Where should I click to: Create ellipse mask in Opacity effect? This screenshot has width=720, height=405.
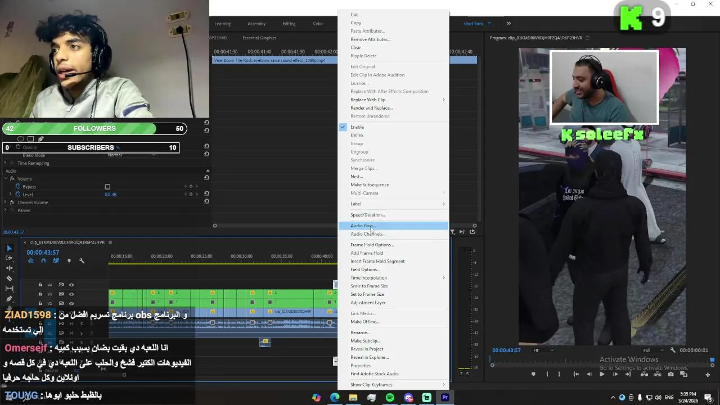click(x=21, y=139)
